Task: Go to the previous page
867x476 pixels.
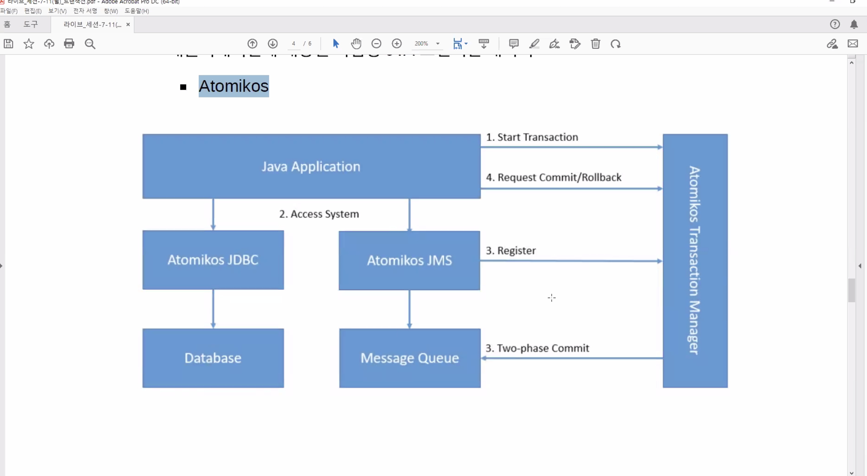Action: 252,44
